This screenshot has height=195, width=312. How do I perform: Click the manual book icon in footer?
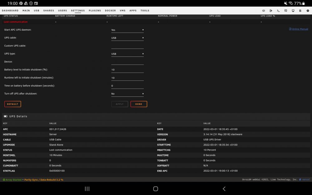click(x=300, y=179)
